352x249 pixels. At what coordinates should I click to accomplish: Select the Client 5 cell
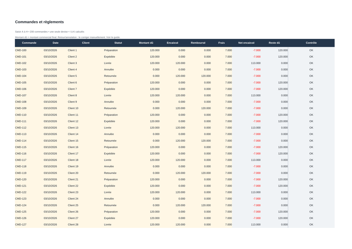point(86,76)
